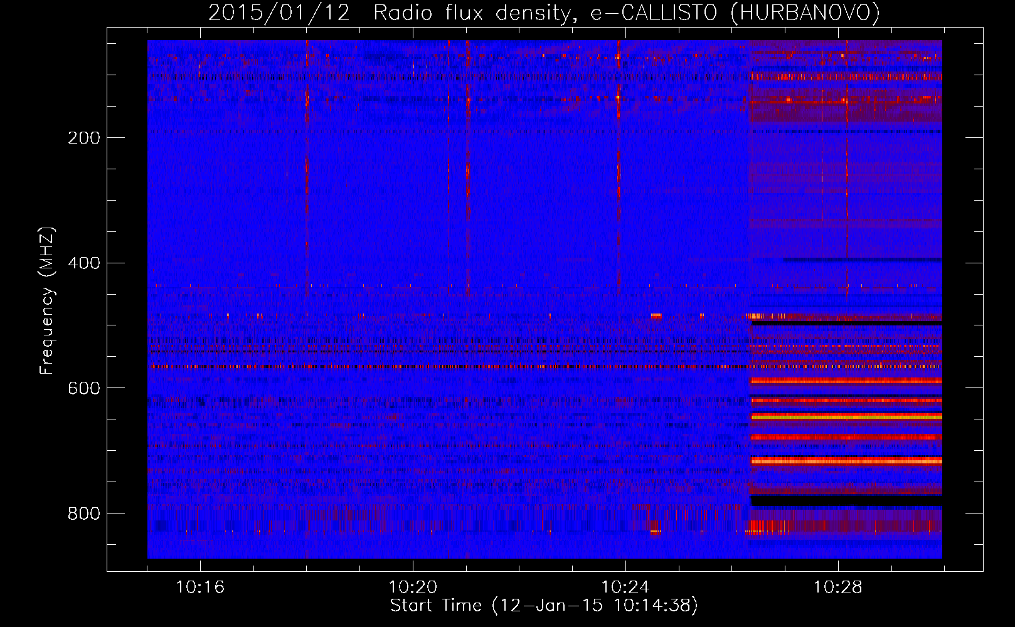Image resolution: width=1015 pixels, height=627 pixels.
Task: Click the plot title 'Radio flux density, e-CALLISTO (HURBANOVO)'
Action: point(627,13)
